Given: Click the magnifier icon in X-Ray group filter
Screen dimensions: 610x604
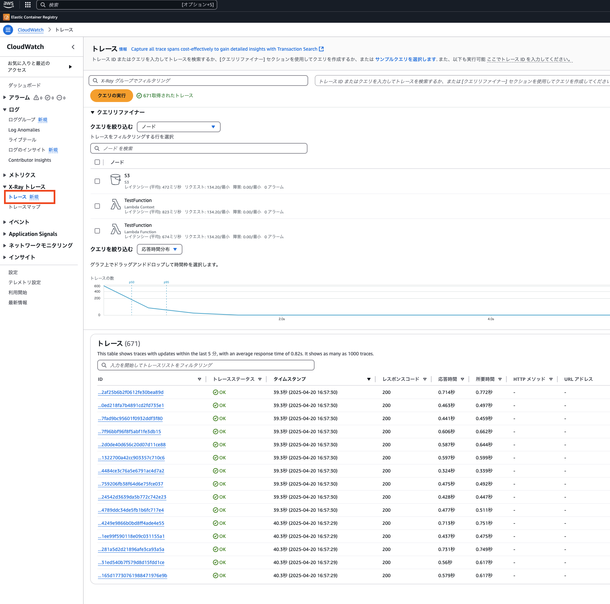Looking at the screenshot, I should point(95,81).
